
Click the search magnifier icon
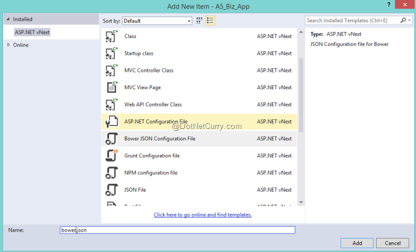point(403,20)
